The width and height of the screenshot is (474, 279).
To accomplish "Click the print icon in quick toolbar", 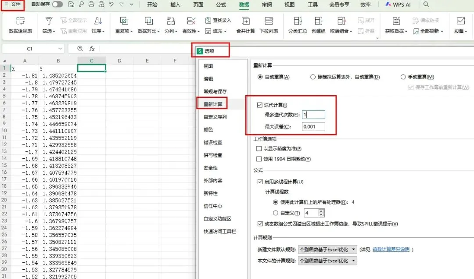I will tap(91, 4).
